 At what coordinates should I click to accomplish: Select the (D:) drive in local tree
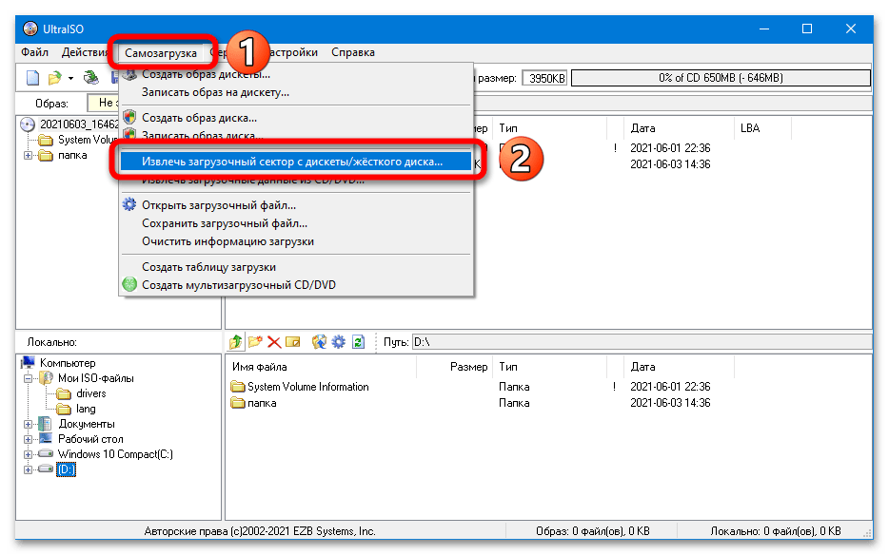(x=66, y=469)
